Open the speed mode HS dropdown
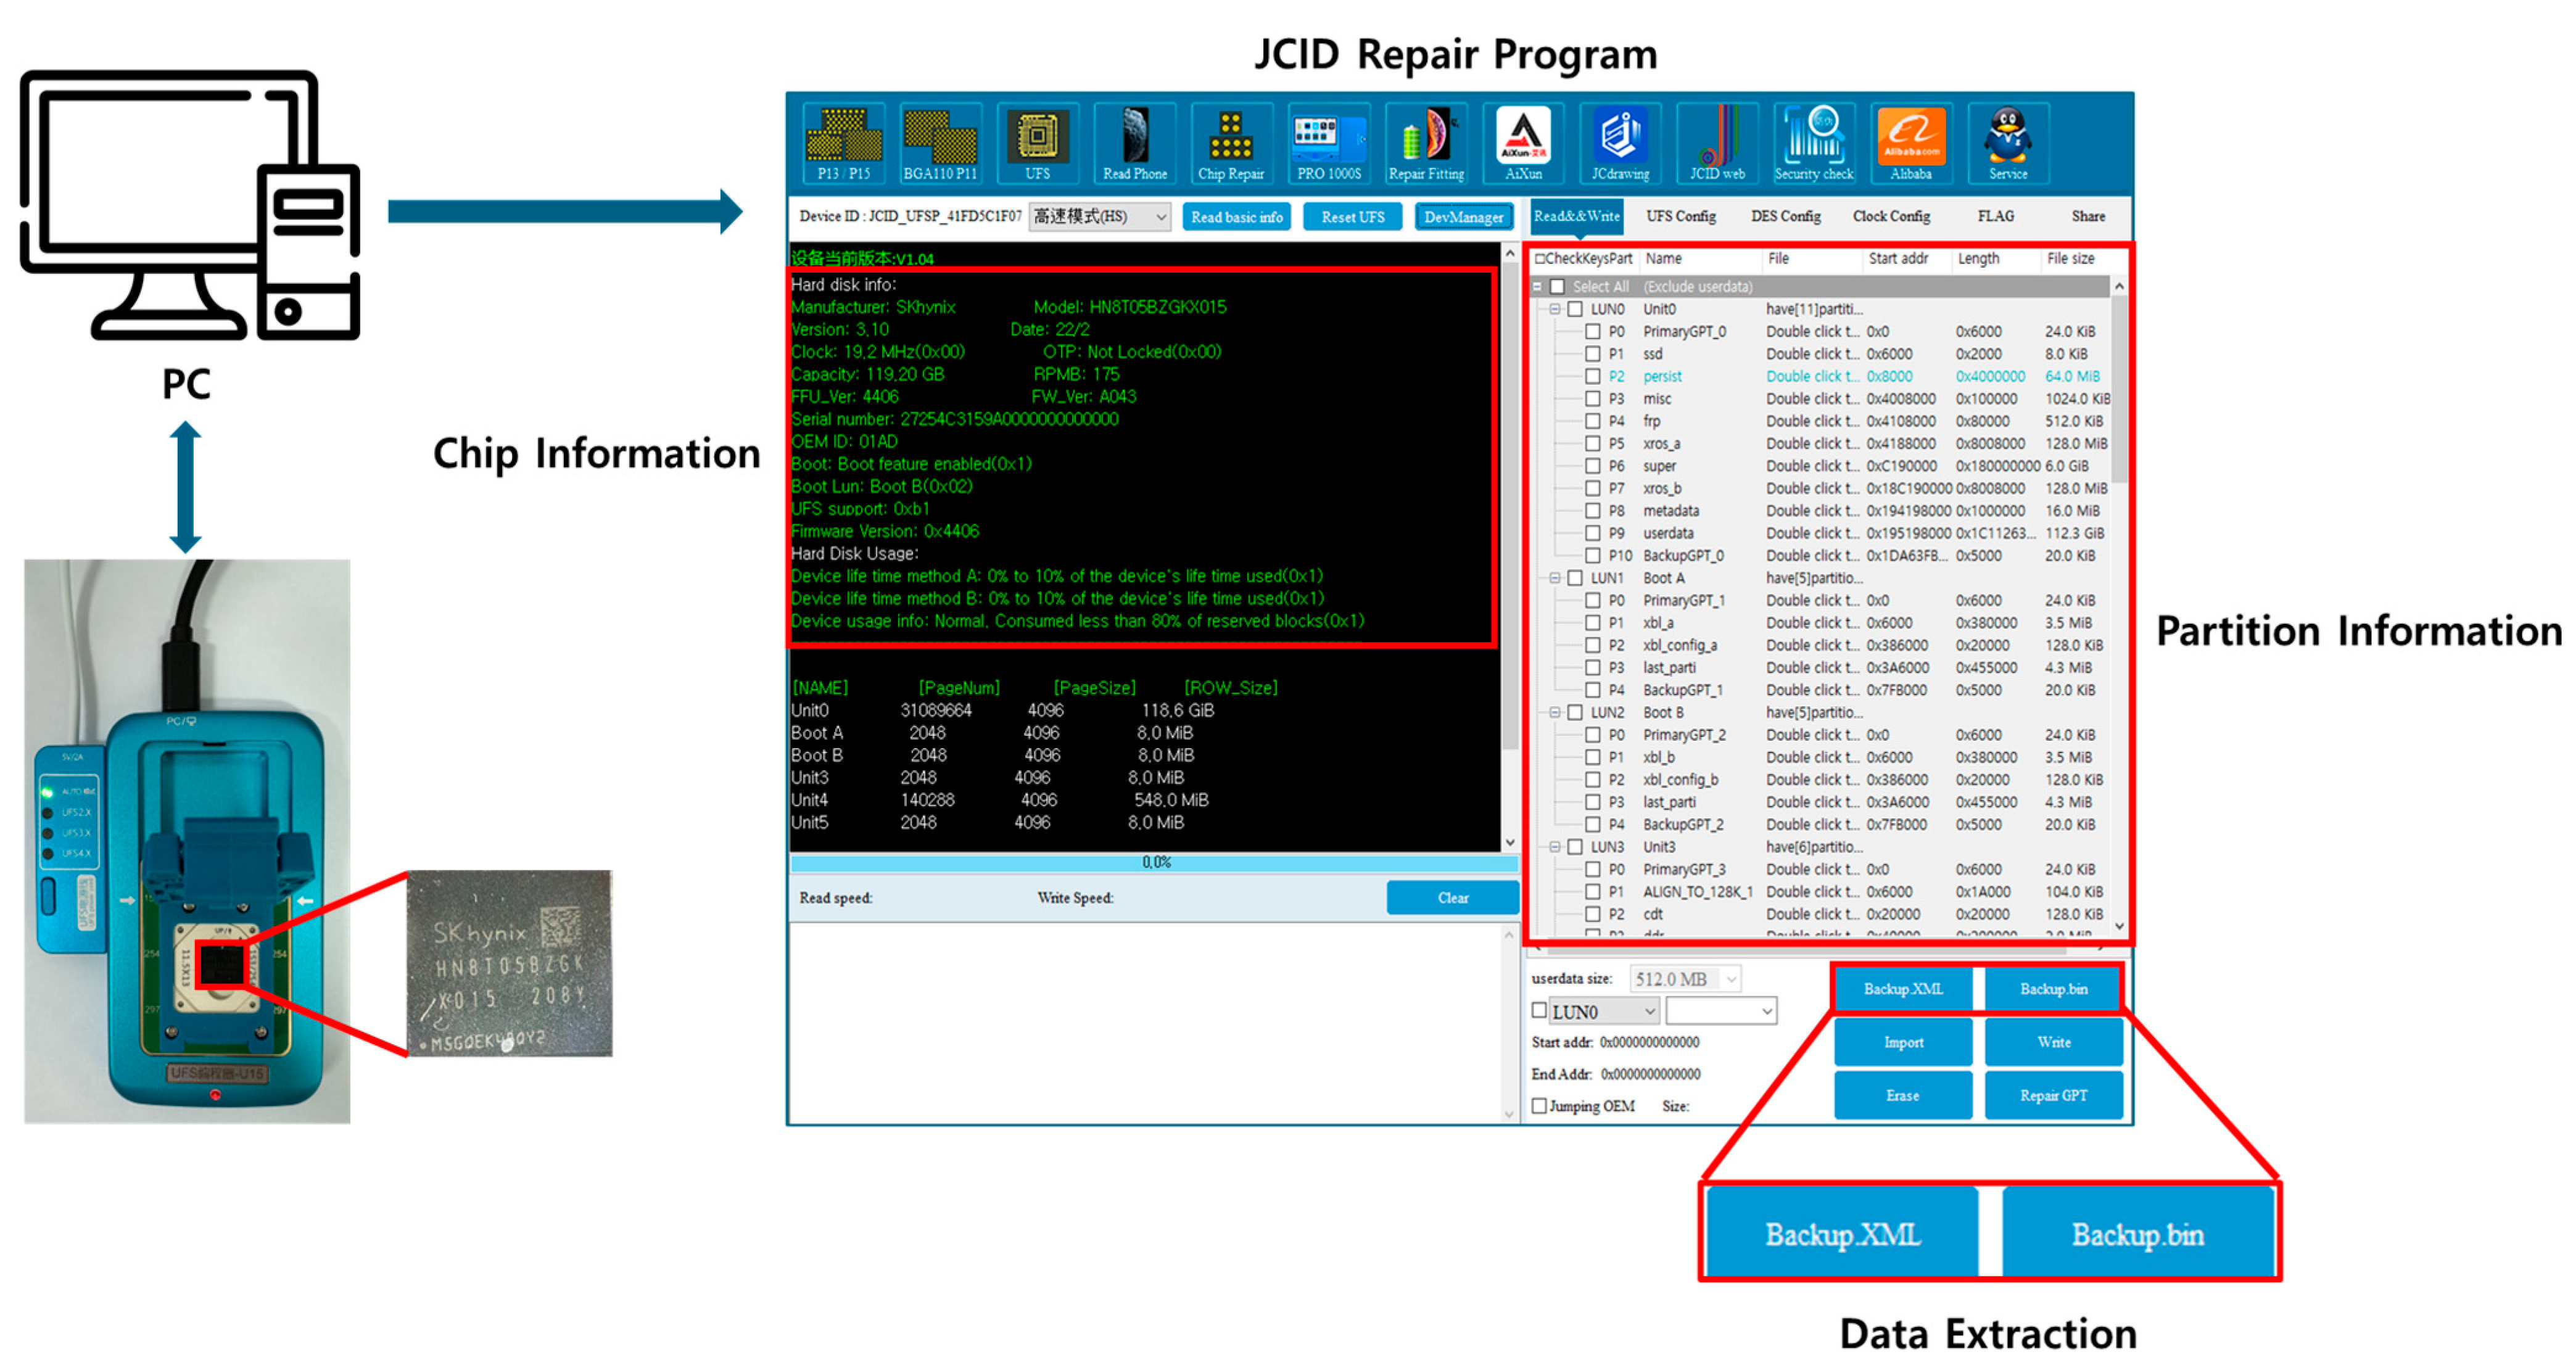2576x1360 pixels. click(1100, 217)
